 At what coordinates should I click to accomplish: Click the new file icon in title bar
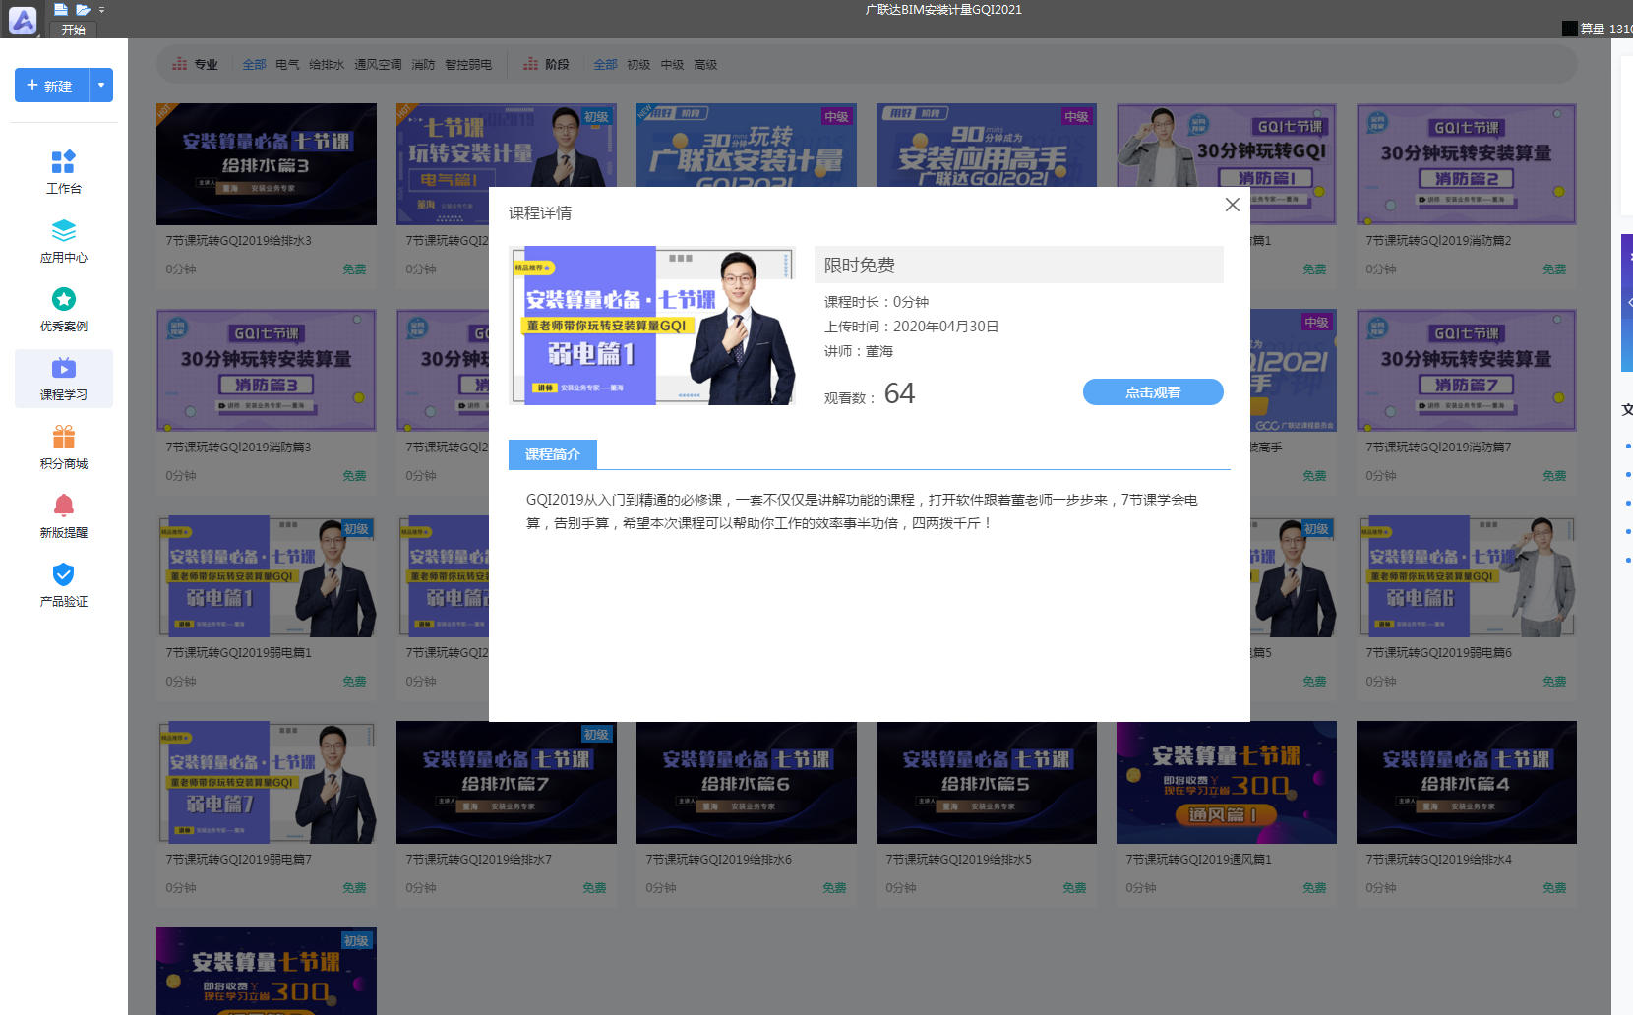click(61, 9)
